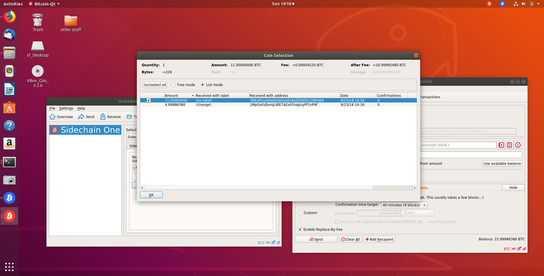Launch the Screenshot camera app in dock
The width and height of the screenshot is (544, 276).
click(x=9, y=180)
